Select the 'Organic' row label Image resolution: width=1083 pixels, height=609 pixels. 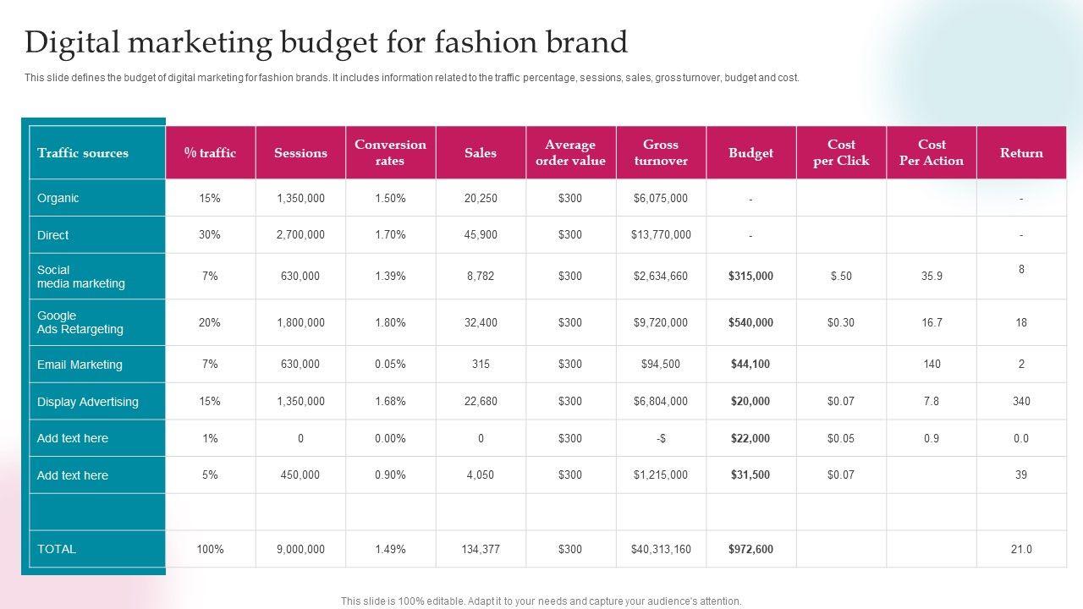coord(58,199)
